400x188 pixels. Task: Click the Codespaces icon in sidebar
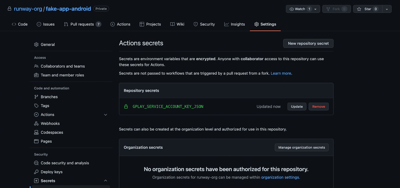coord(36,132)
